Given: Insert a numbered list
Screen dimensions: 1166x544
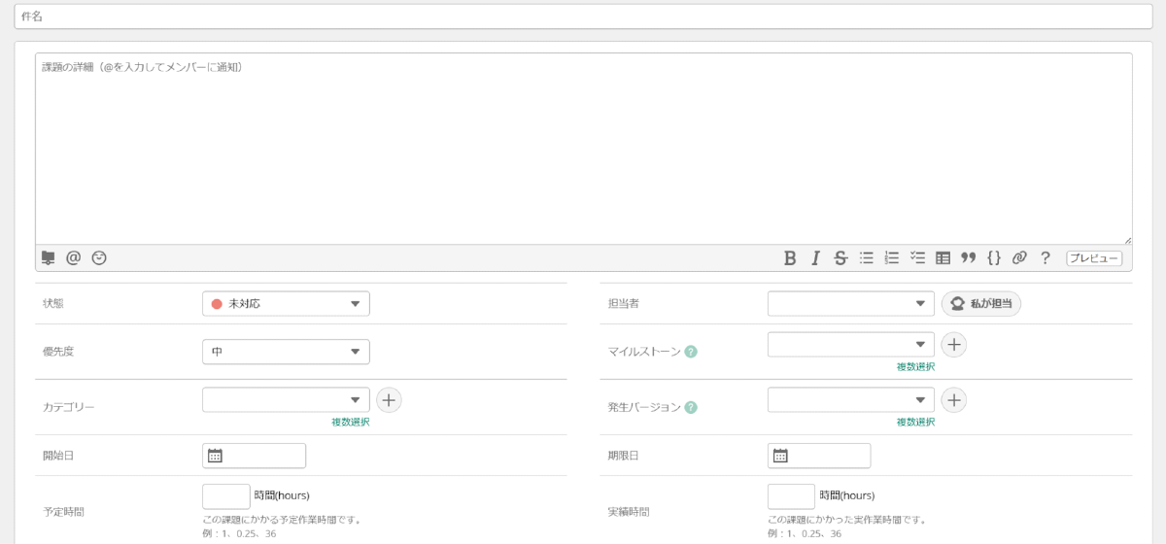Looking at the screenshot, I should 892,257.
